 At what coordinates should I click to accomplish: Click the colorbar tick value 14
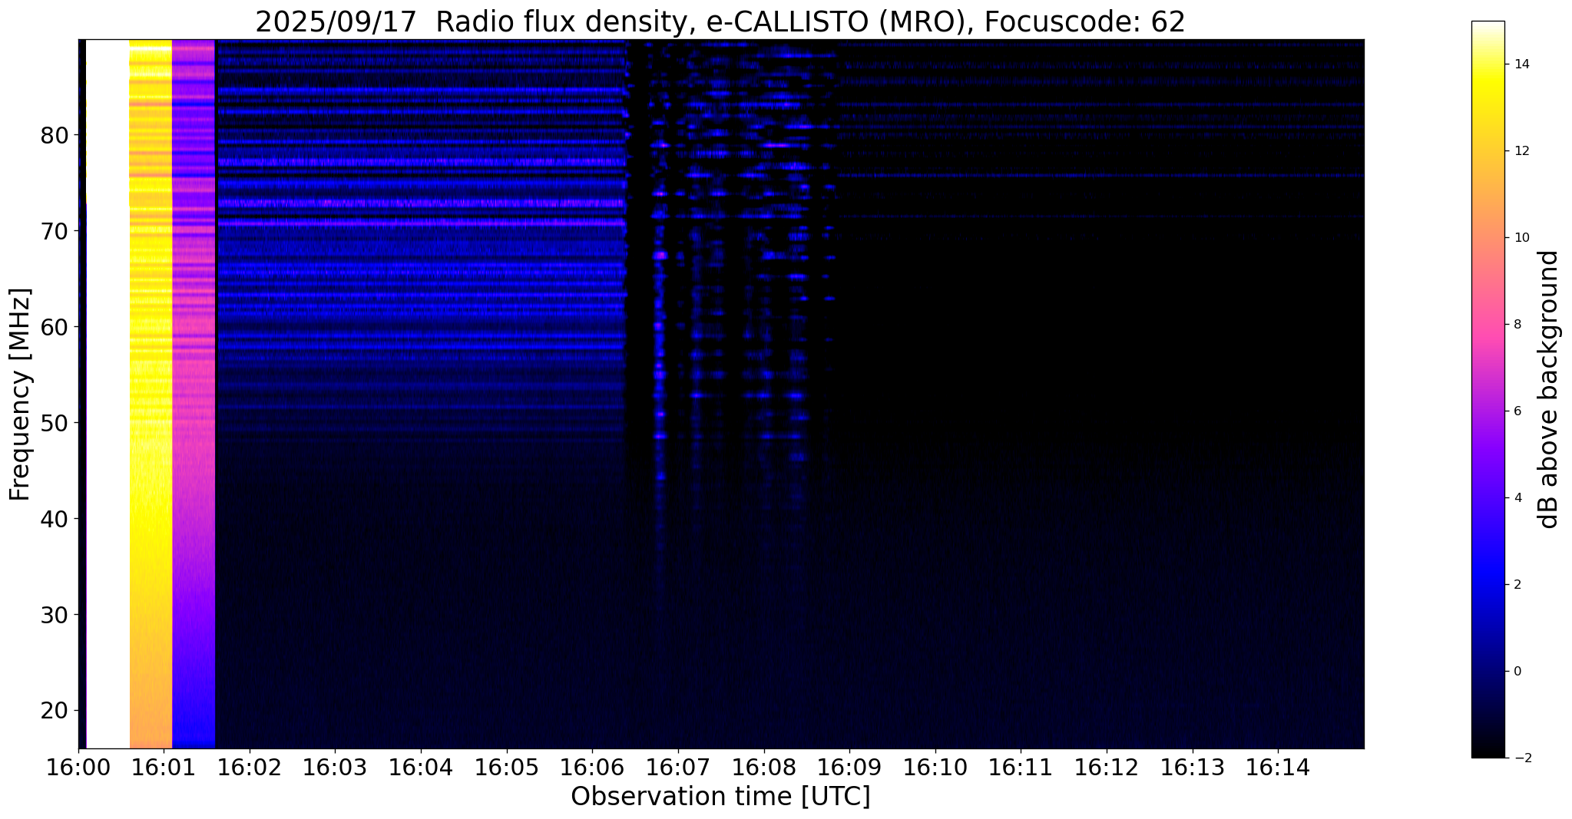point(1521,64)
